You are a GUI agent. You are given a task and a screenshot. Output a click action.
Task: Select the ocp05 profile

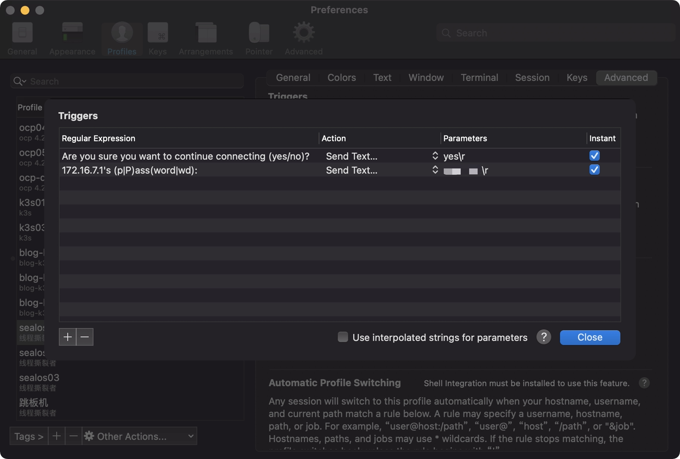[31, 157]
